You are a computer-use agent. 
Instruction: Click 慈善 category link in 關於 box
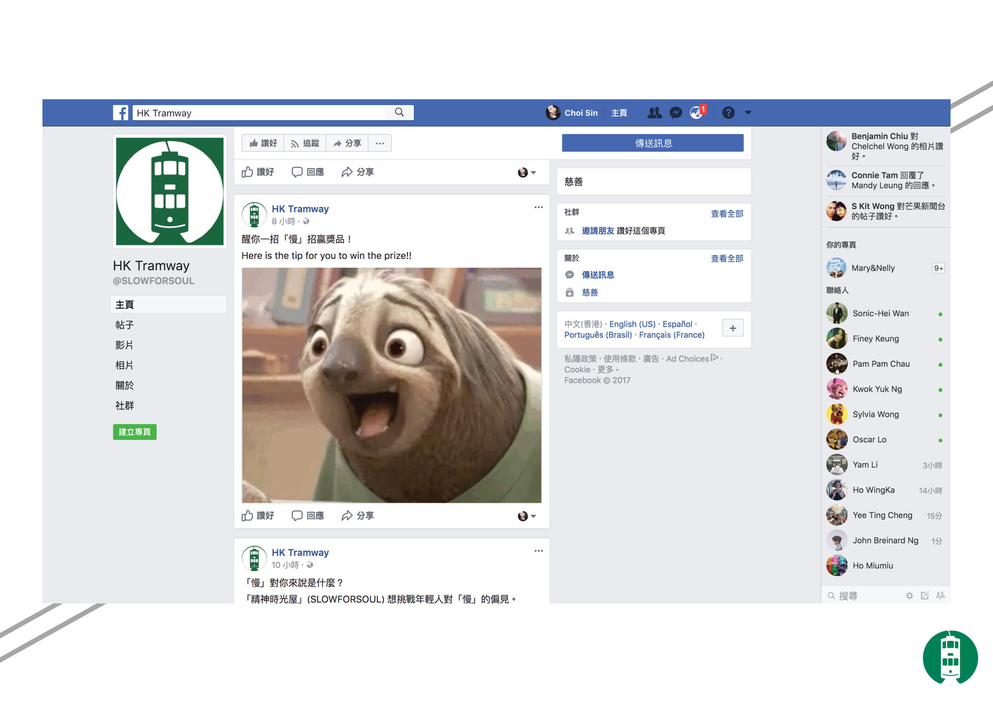point(590,293)
